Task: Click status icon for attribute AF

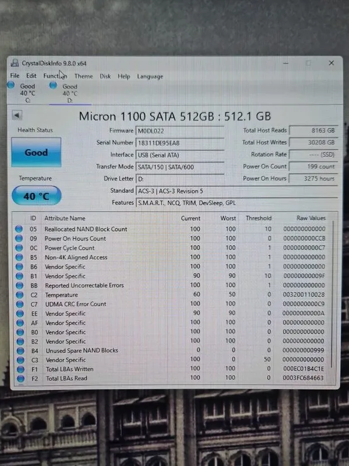Action: pos(20,323)
